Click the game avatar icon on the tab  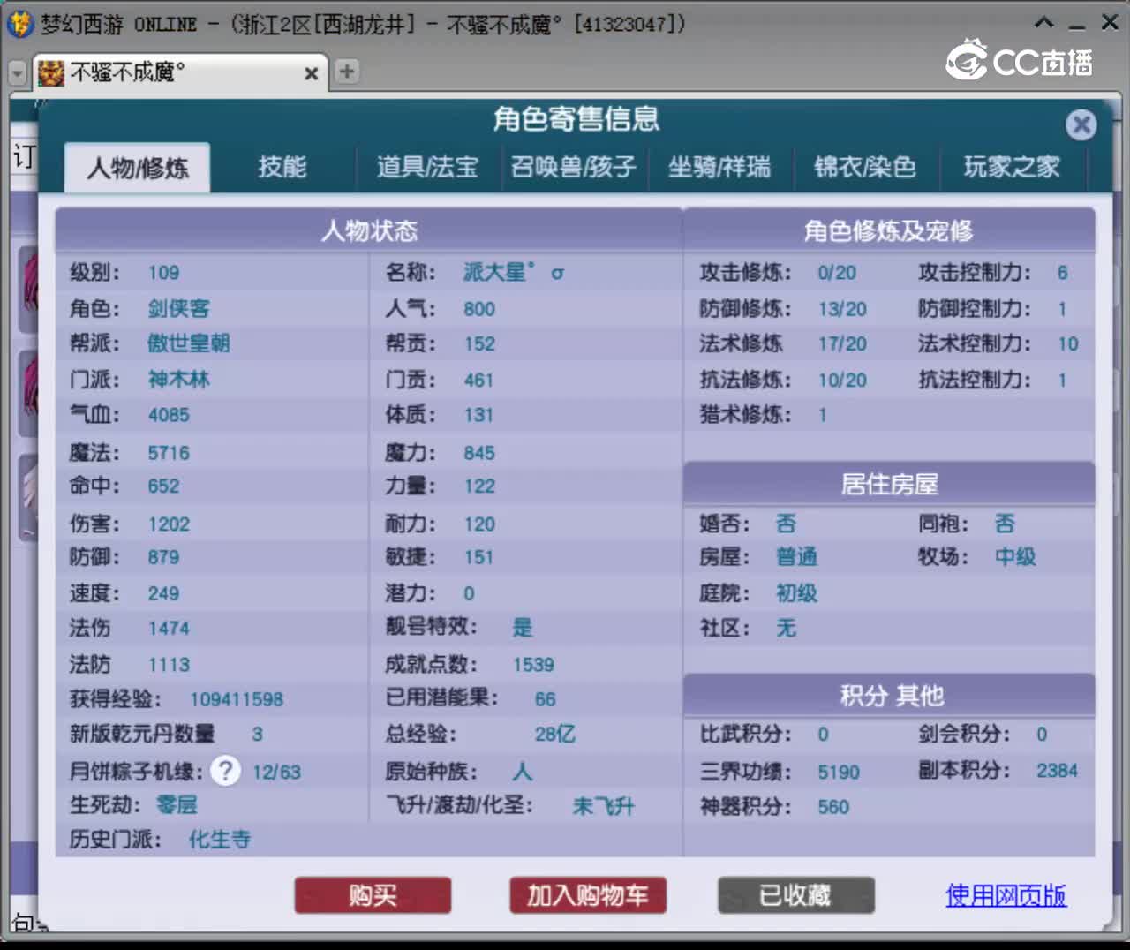coord(51,72)
